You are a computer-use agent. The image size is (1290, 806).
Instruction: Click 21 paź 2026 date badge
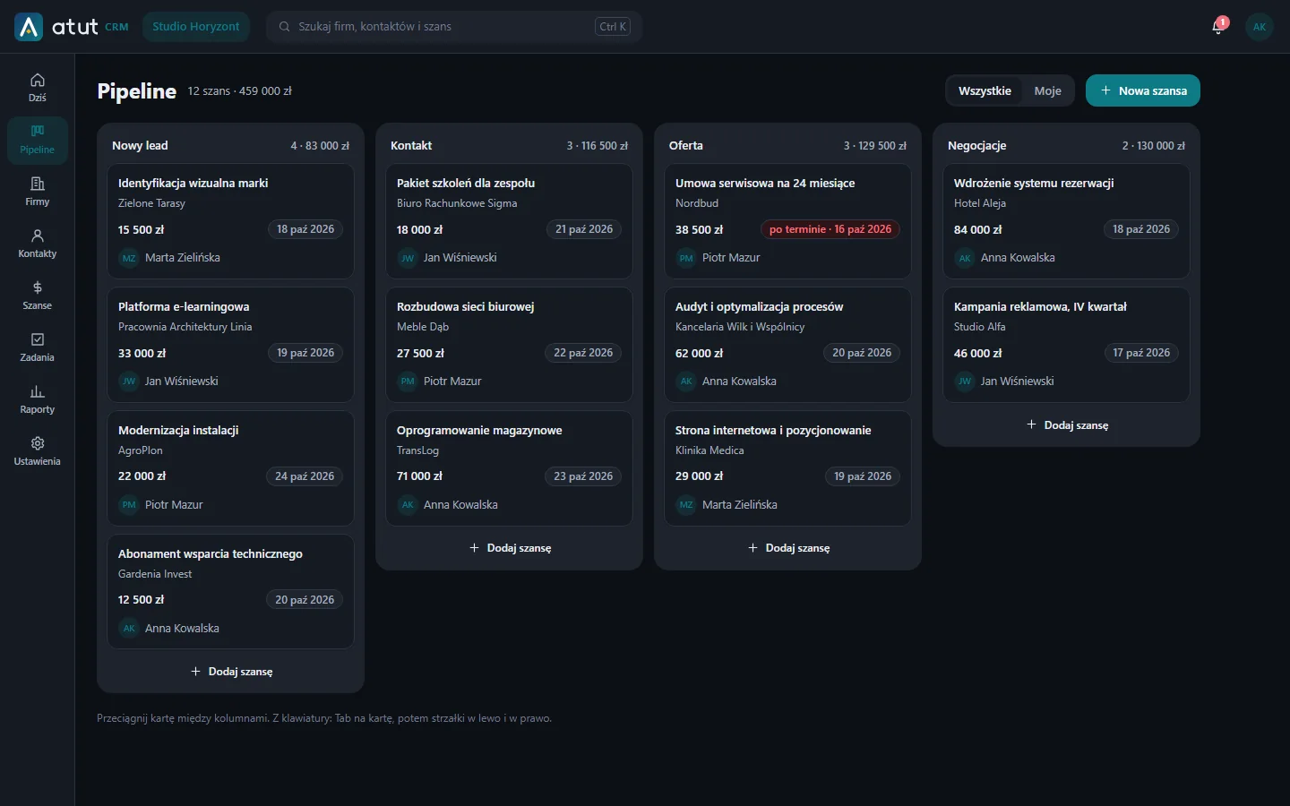pyautogui.click(x=584, y=229)
